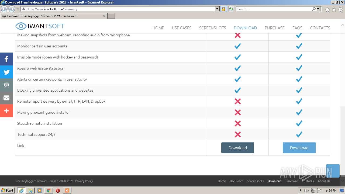
Task: Click the volume speaker tray icon
Action: point(306,190)
